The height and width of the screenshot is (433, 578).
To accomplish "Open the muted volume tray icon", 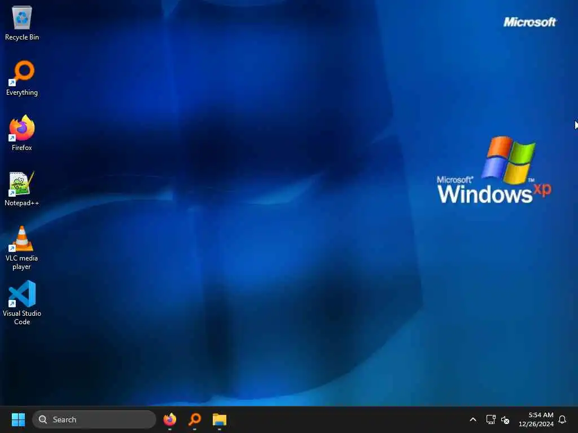I will click(x=505, y=419).
